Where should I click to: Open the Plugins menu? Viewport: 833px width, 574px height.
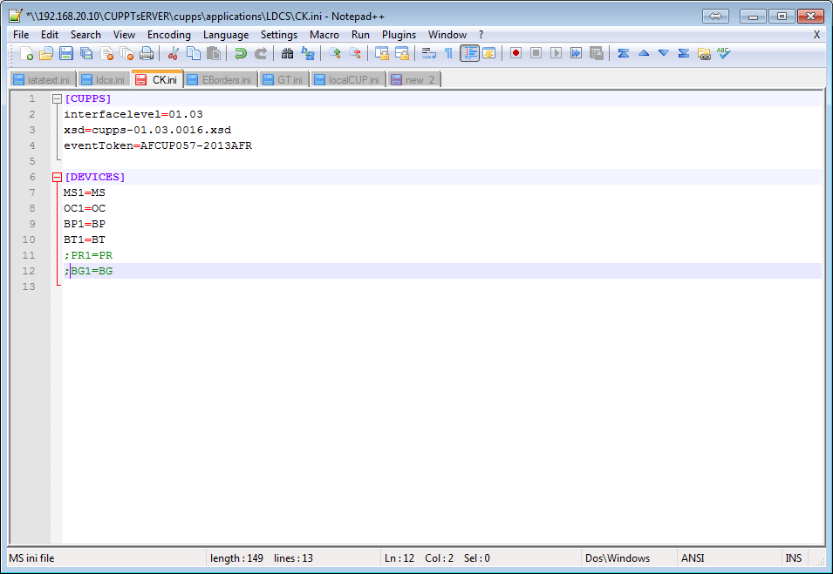[x=399, y=35]
